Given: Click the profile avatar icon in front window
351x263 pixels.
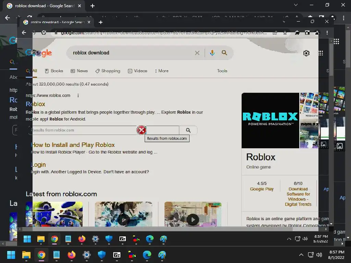Looking at the screenshot, I should [x=317, y=33].
